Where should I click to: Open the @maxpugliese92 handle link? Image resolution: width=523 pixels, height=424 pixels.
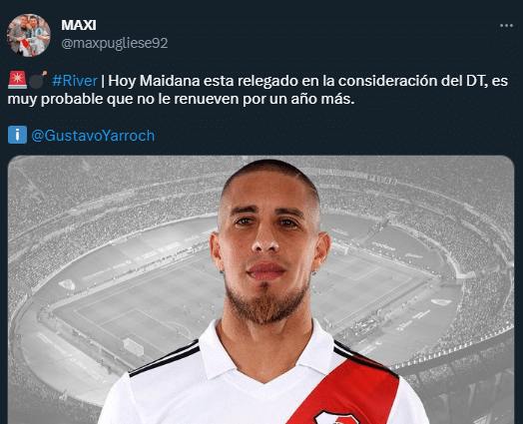point(115,43)
